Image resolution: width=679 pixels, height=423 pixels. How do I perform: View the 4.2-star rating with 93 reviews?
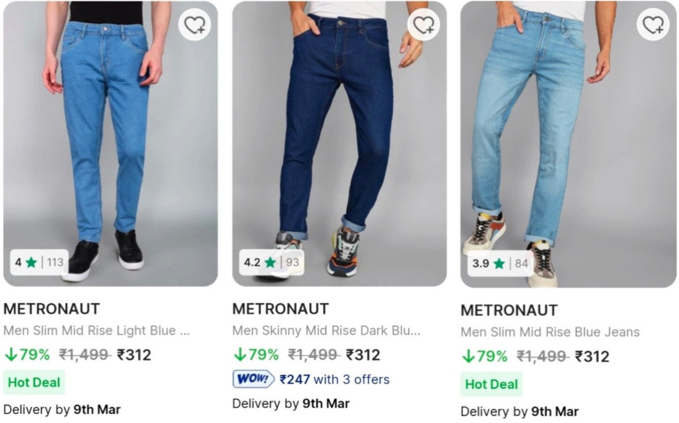click(x=271, y=262)
